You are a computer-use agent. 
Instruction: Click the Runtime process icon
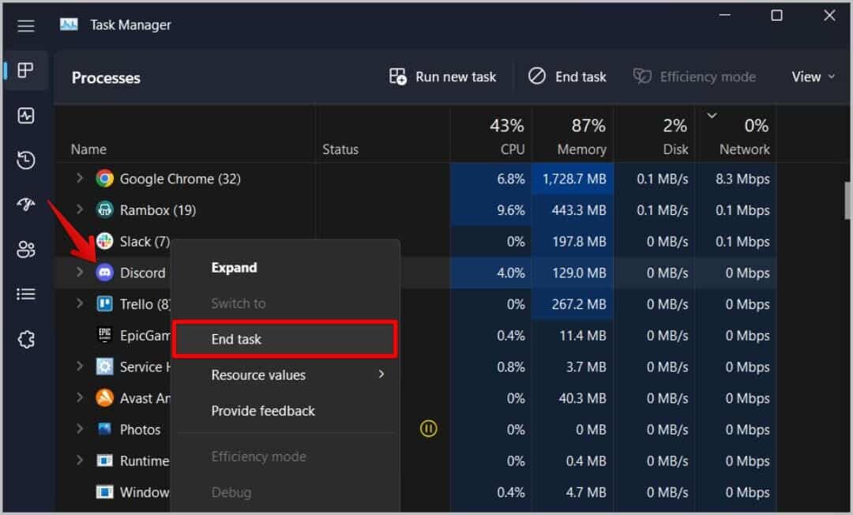104,460
